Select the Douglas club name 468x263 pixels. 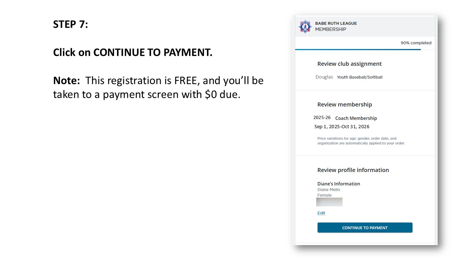click(x=324, y=77)
